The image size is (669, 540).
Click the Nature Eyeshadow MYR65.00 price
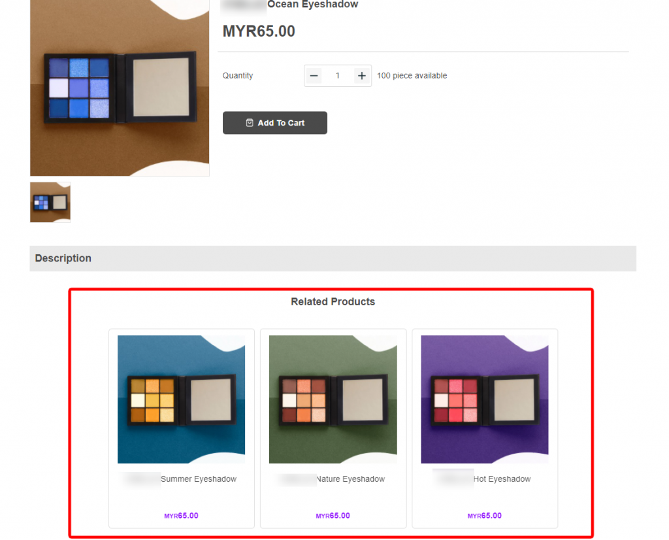coord(333,516)
